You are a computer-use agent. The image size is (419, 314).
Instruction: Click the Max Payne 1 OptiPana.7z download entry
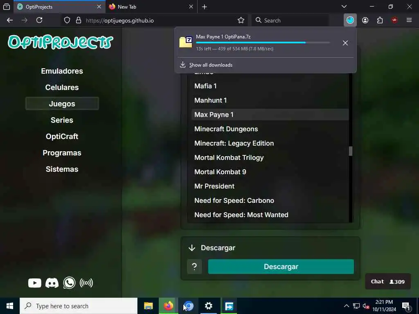[x=258, y=43]
